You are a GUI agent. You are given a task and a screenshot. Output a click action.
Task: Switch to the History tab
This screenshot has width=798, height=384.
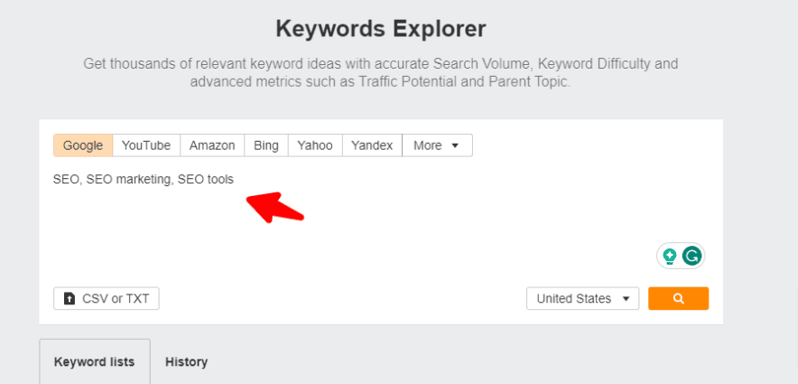point(186,361)
